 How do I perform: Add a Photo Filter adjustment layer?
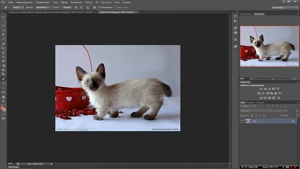coord(271,93)
